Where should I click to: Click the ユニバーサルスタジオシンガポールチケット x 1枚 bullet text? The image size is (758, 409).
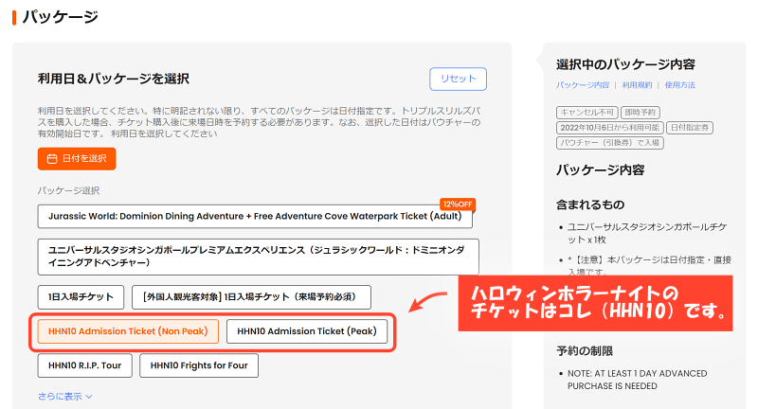pos(647,233)
